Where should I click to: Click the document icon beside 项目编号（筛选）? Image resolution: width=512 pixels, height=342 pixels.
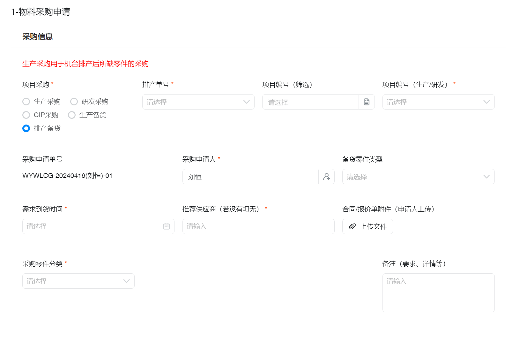point(367,102)
